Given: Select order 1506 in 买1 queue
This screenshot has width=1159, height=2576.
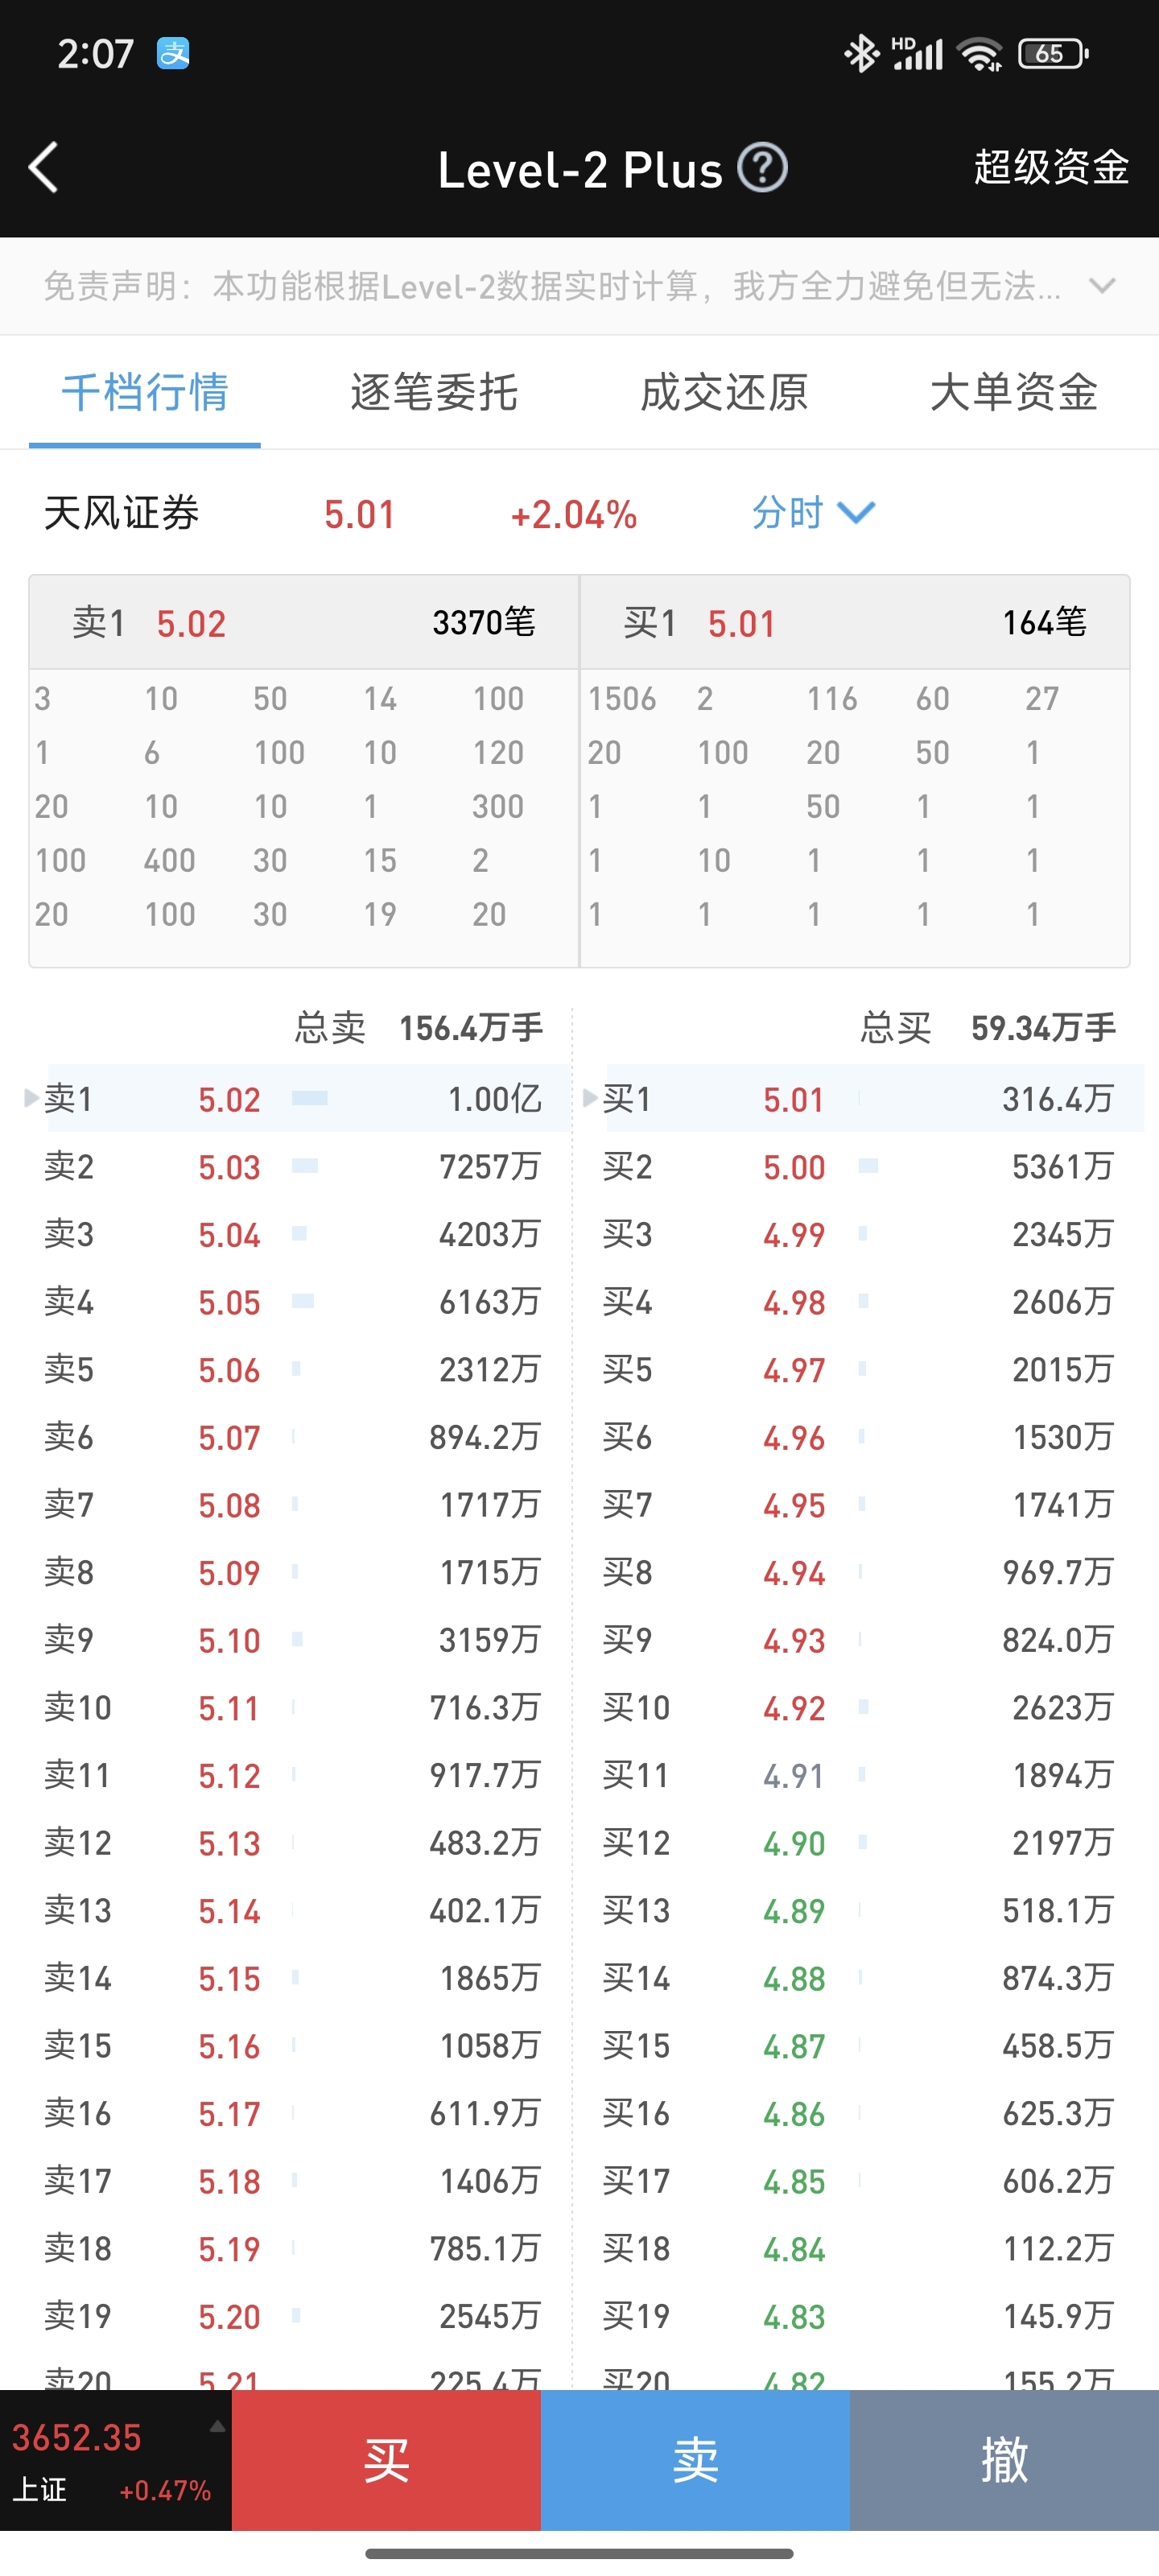Looking at the screenshot, I should point(622,698).
